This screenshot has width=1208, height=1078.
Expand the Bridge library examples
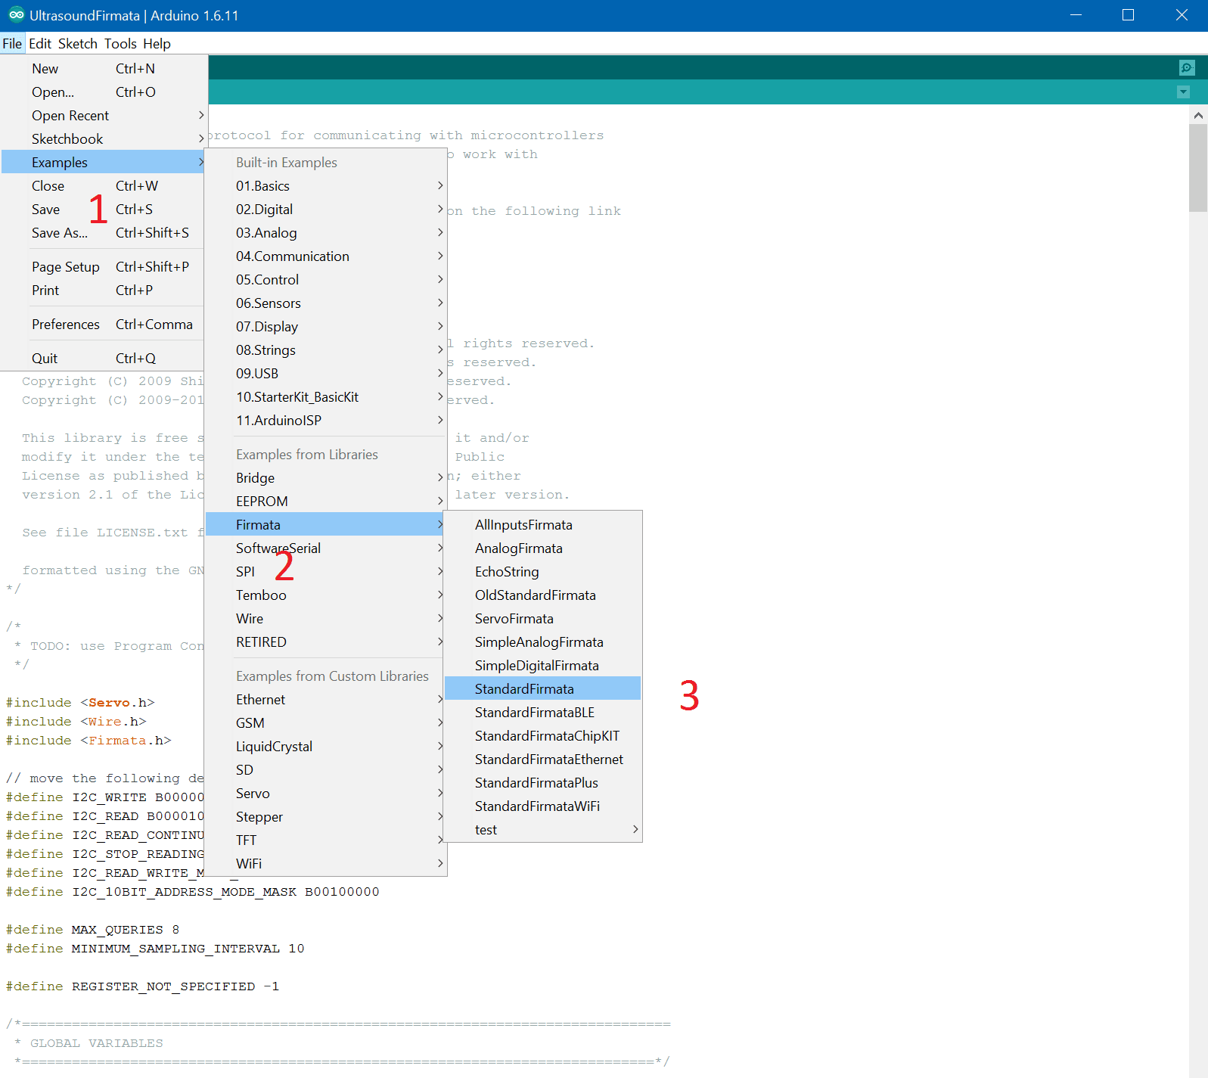pyautogui.click(x=326, y=478)
